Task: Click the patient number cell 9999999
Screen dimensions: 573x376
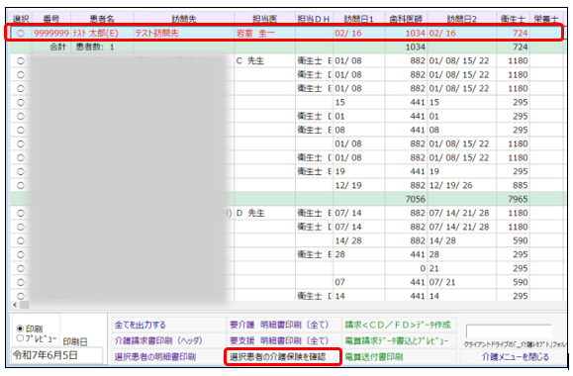Action: point(51,34)
